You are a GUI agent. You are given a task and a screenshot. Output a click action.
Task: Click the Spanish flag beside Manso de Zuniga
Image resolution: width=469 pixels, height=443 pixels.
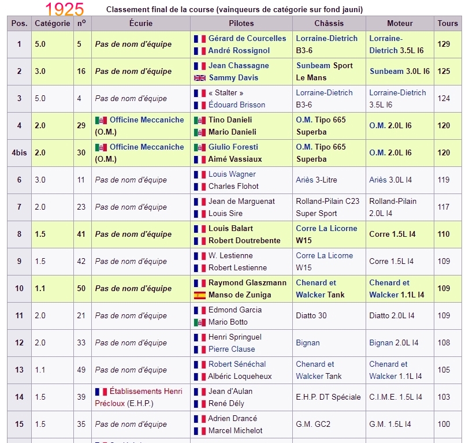point(199,295)
